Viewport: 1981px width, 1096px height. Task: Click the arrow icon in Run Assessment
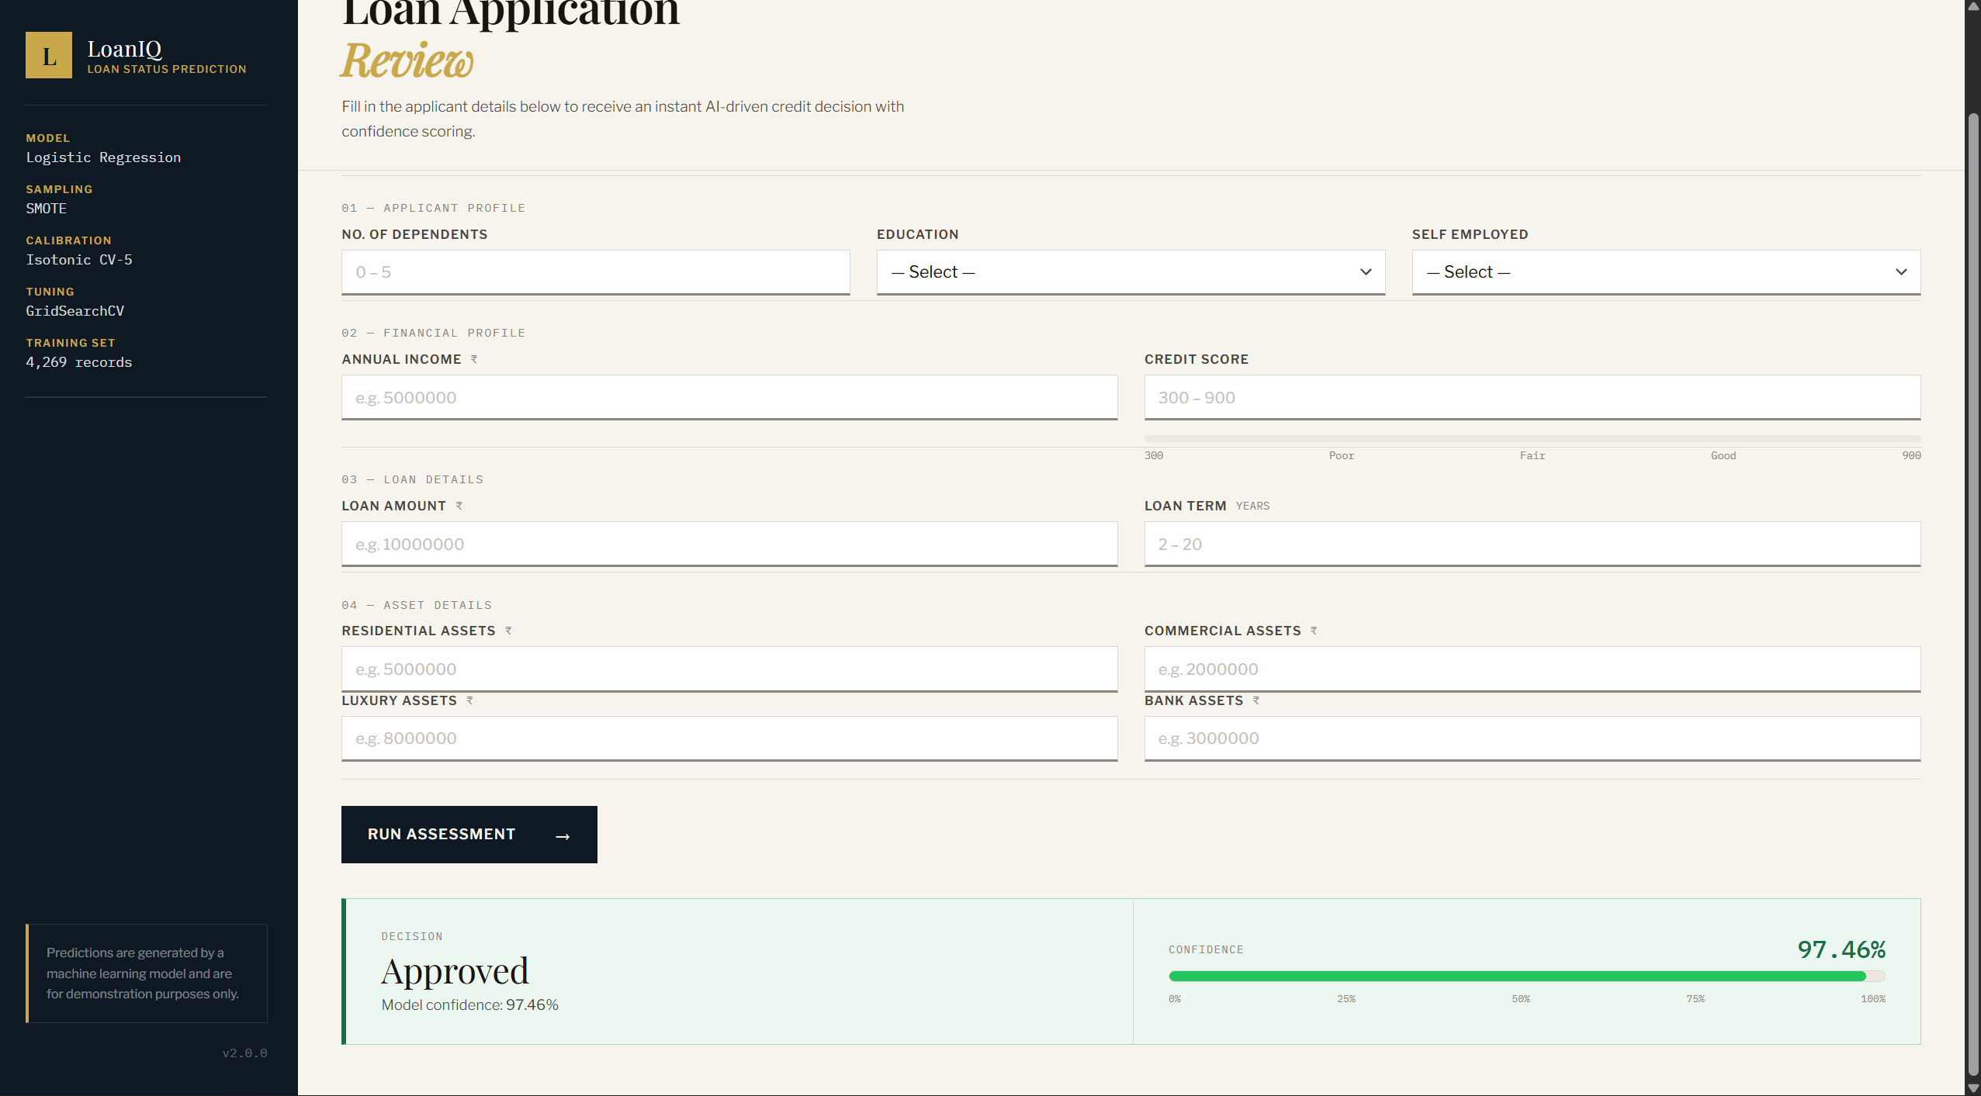coord(563,836)
